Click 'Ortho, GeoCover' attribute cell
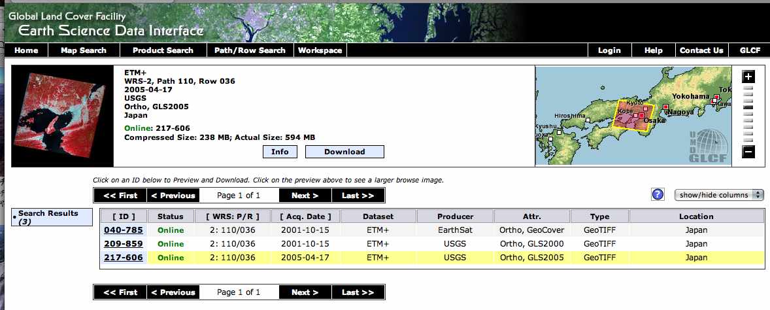Screen dimensions: 770x310 [x=532, y=230]
